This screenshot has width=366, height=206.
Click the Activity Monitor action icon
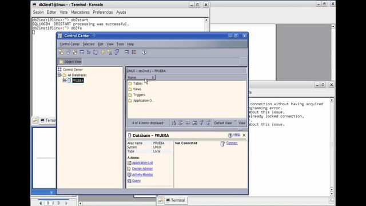coord(129,175)
